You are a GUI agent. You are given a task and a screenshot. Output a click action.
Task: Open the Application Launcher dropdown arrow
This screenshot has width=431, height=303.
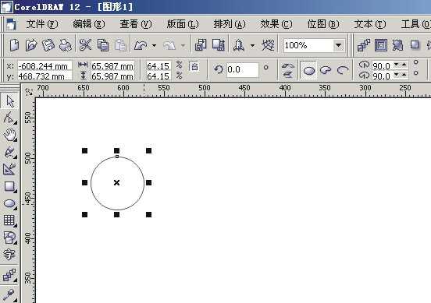pos(252,45)
